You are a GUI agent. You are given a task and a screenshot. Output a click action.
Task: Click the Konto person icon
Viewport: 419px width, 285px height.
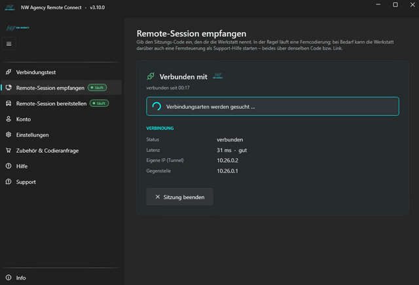click(9, 119)
